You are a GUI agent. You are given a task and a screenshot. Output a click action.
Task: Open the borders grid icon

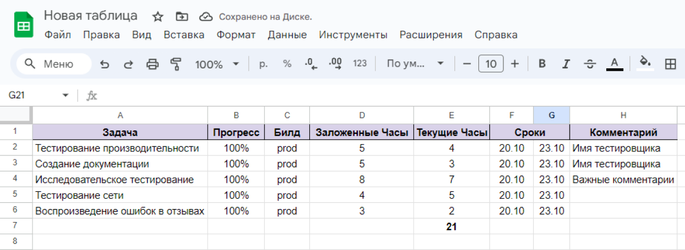point(670,64)
